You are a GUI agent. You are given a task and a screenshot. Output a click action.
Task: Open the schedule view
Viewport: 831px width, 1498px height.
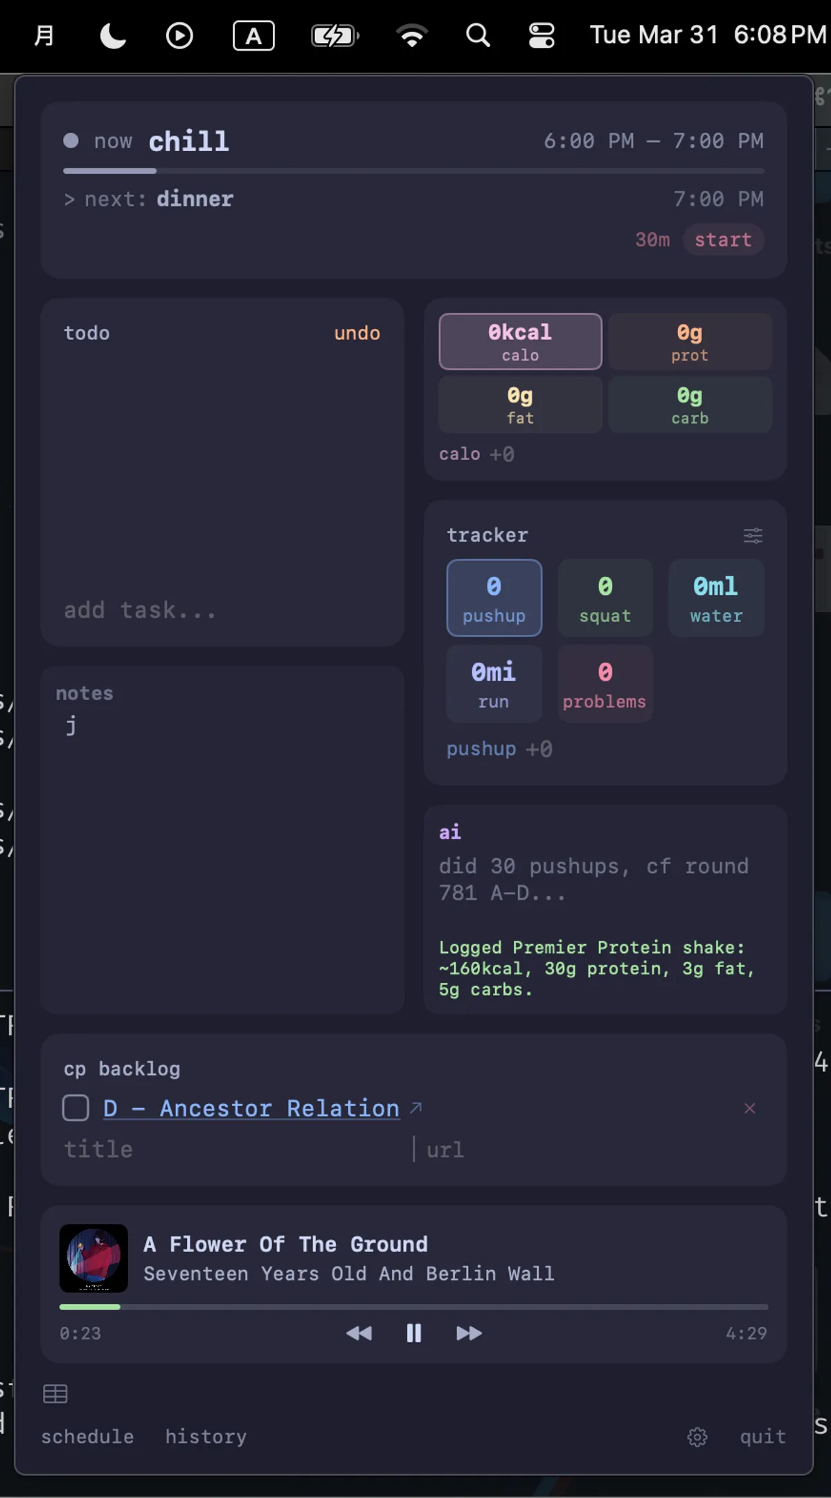pos(87,1437)
